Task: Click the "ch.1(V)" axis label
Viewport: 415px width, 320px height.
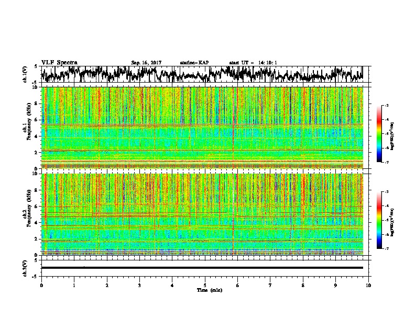Action: (x=25, y=75)
